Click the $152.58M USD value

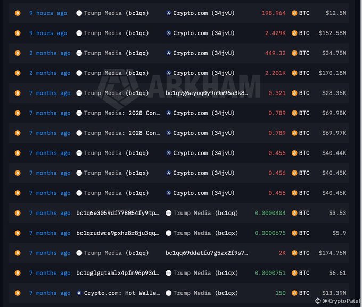coord(332,33)
